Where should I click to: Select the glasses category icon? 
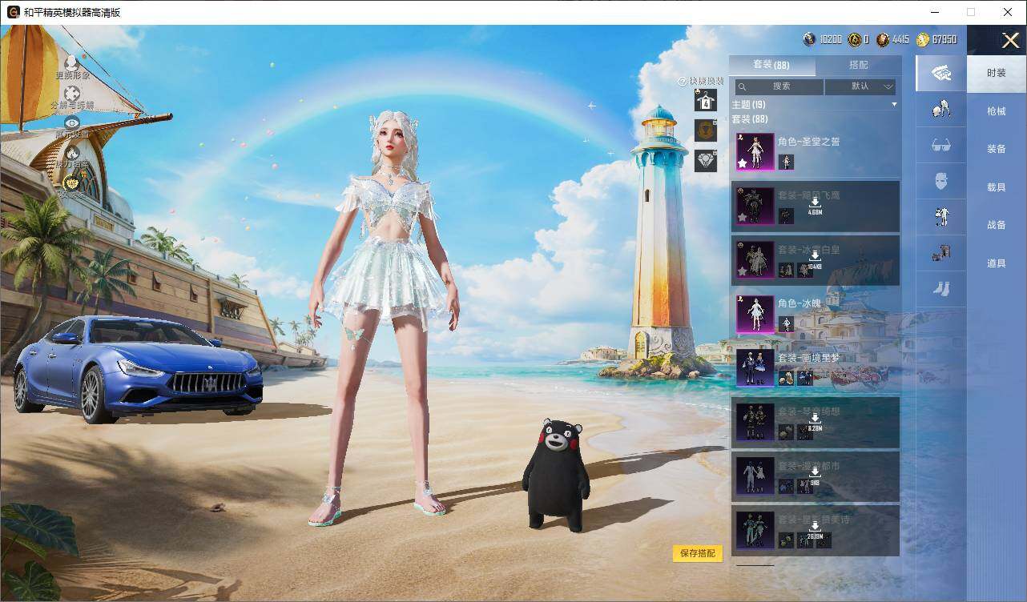(x=941, y=145)
